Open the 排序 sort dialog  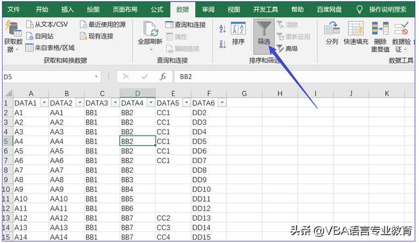[x=238, y=33]
